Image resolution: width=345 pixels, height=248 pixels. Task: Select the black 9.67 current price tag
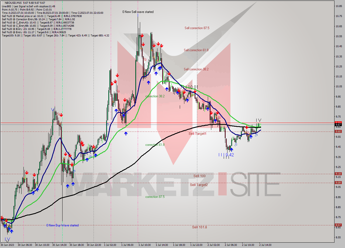click(338, 125)
